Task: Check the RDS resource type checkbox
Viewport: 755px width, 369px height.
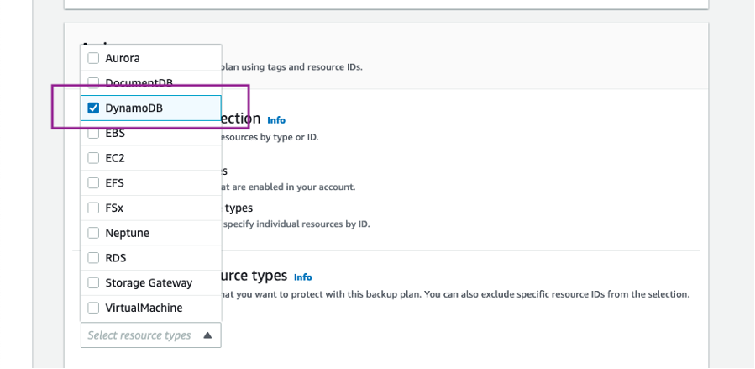Action: 93,258
